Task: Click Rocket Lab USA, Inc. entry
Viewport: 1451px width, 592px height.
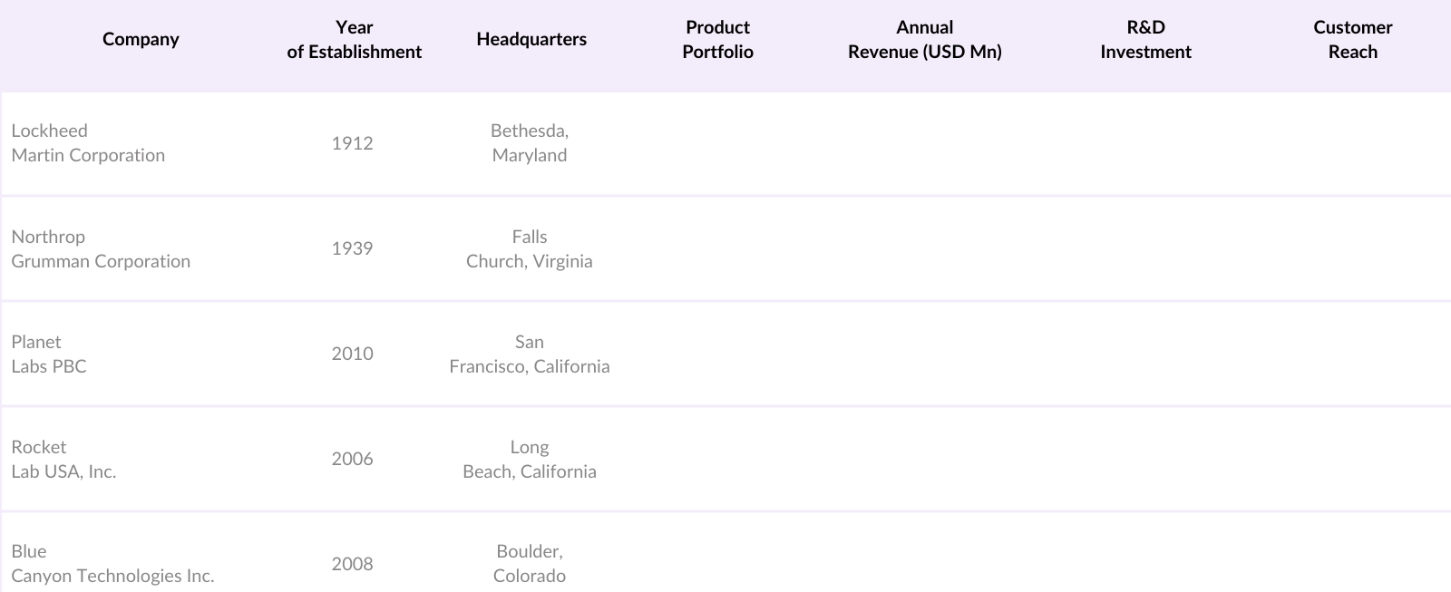Action: tap(63, 459)
